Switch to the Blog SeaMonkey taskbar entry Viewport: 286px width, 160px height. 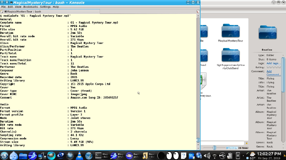tap(117, 156)
